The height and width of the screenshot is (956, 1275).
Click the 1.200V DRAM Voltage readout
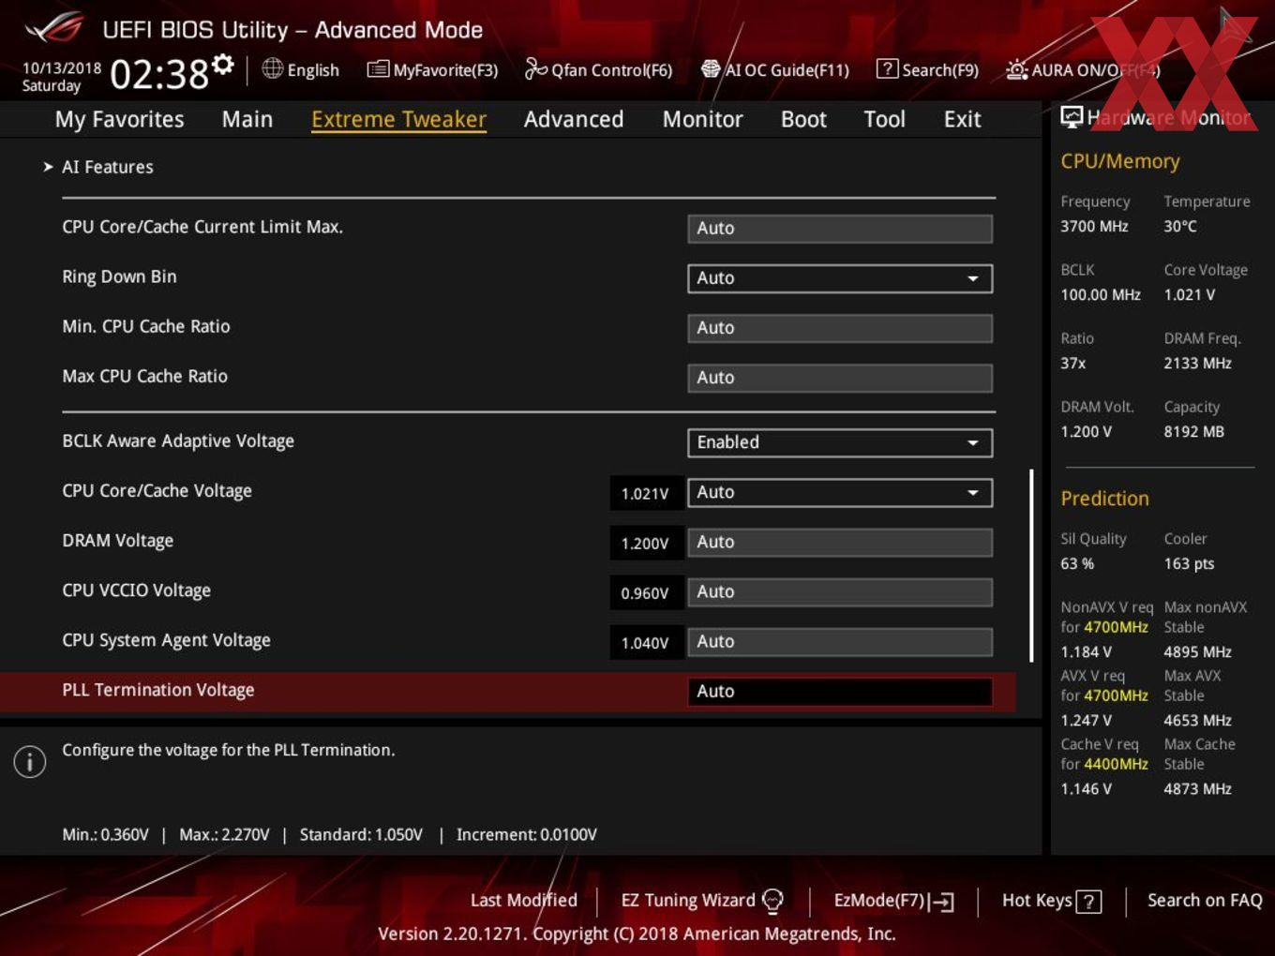pos(645,543)
